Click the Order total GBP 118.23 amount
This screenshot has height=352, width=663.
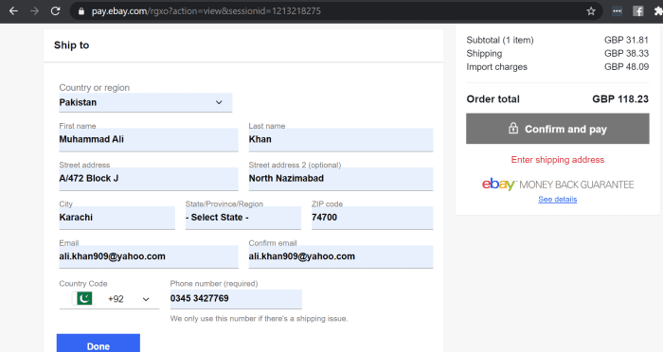pyautogui.click(x=620, y=99)
